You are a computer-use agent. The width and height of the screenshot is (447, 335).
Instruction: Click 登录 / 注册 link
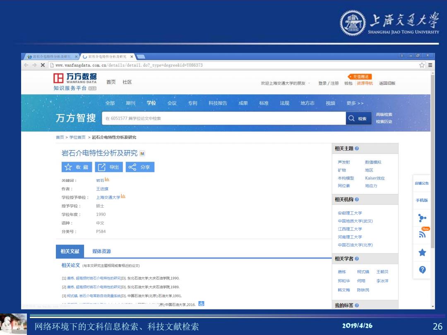pos(328,83)
